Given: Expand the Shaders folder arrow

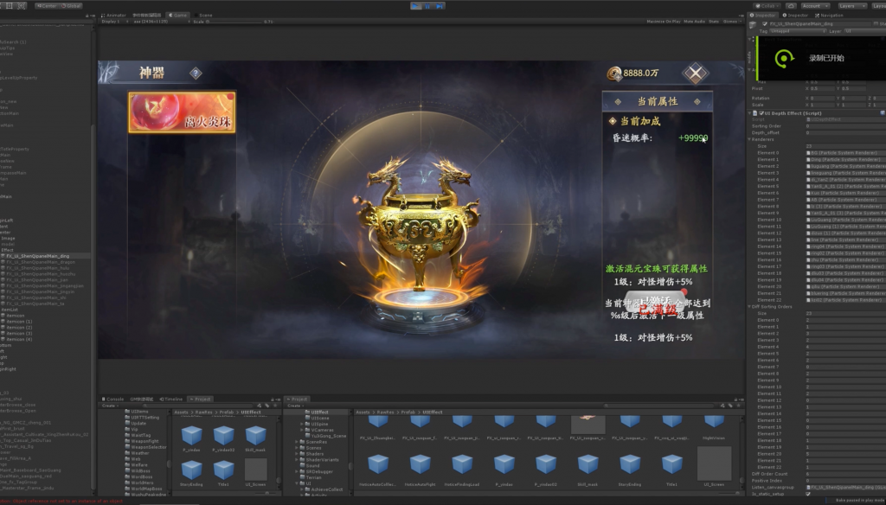Looking at the screenshot, I should (298, 454).
